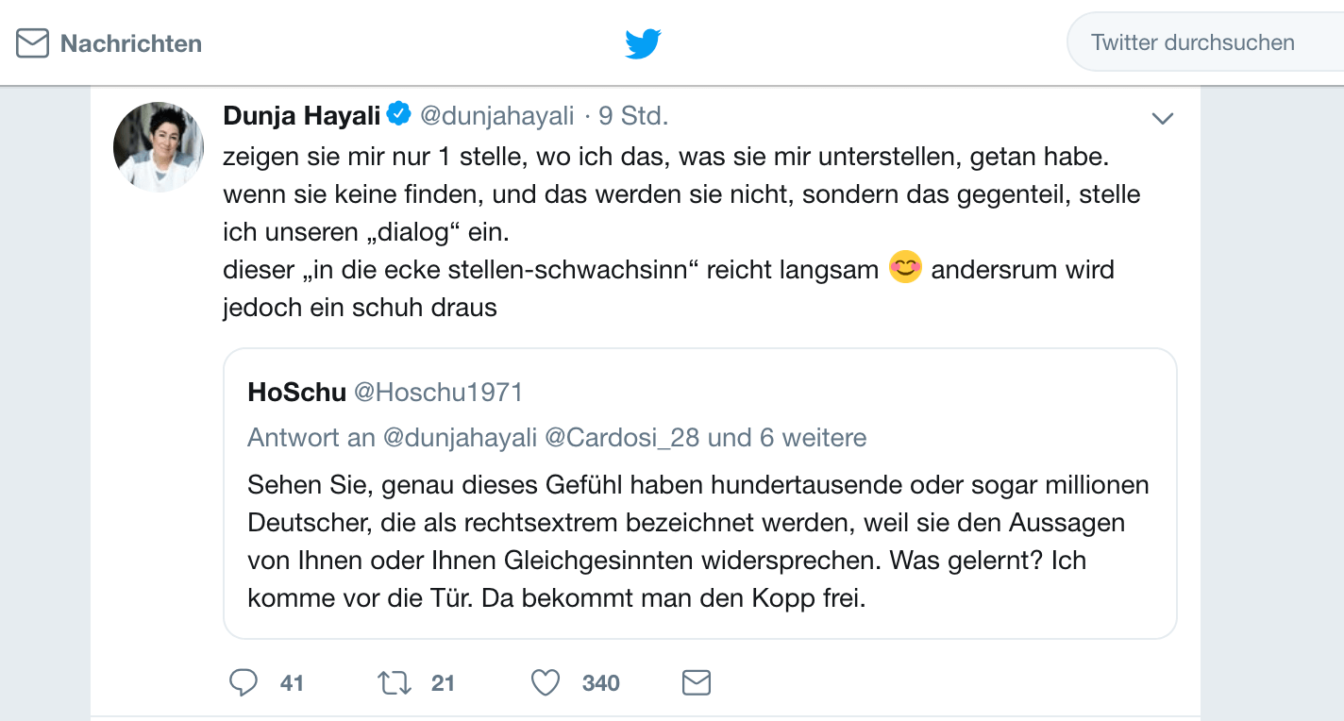Click the Twitter bird logo

pyautogui.click(x=643, y=42)
